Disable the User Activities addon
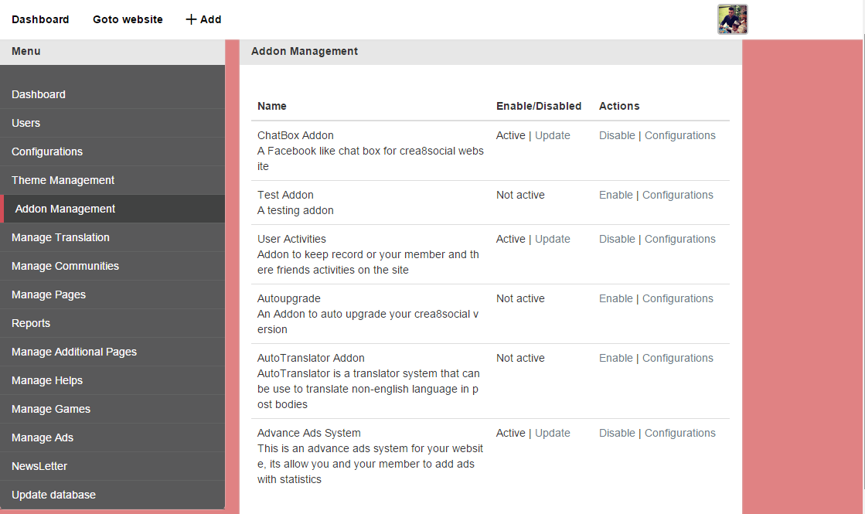This screenshot has height=514, width=865. point(617,240)
